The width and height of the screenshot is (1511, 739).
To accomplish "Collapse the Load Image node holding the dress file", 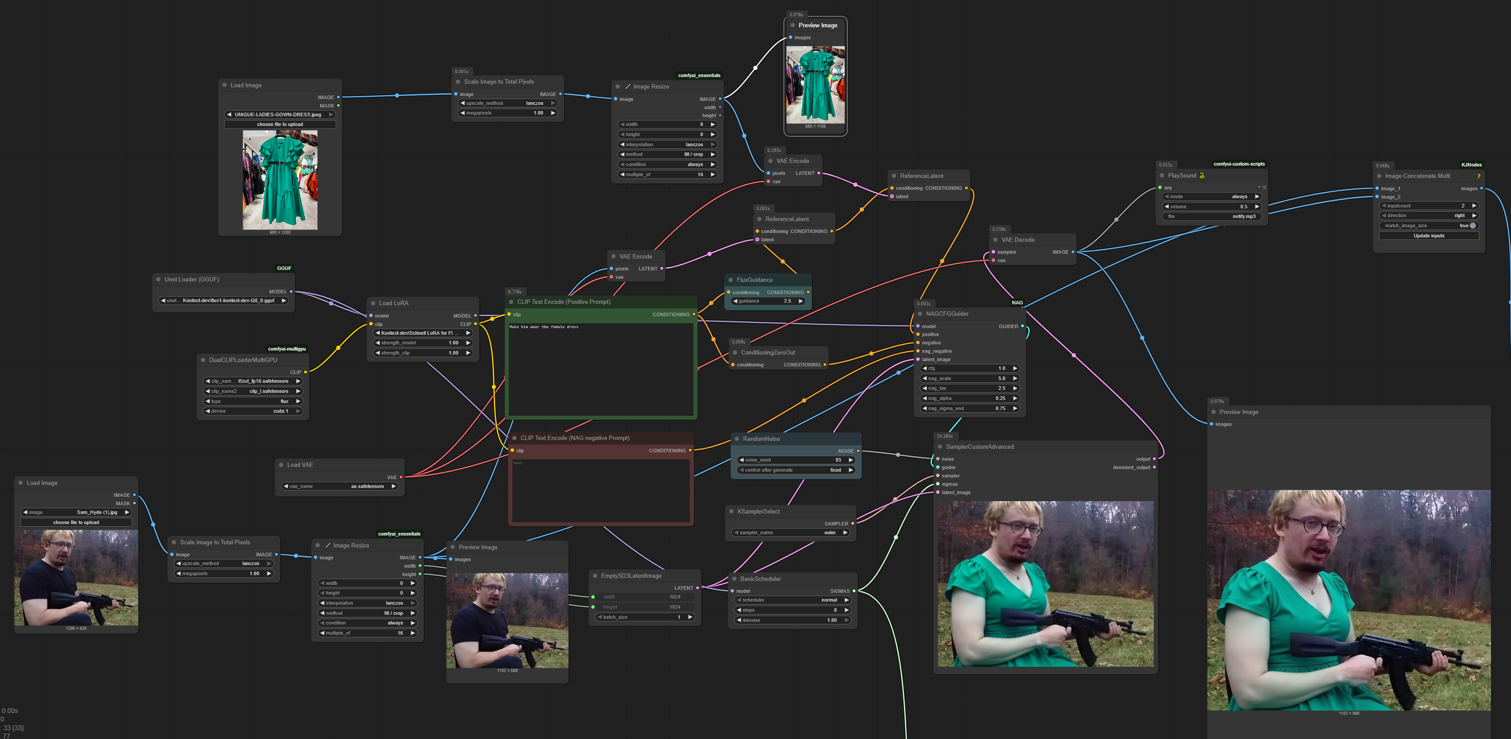I will 224,85.
